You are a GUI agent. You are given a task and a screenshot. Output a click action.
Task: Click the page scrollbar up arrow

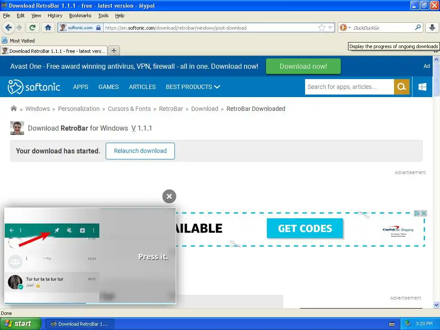coord(436,59)
